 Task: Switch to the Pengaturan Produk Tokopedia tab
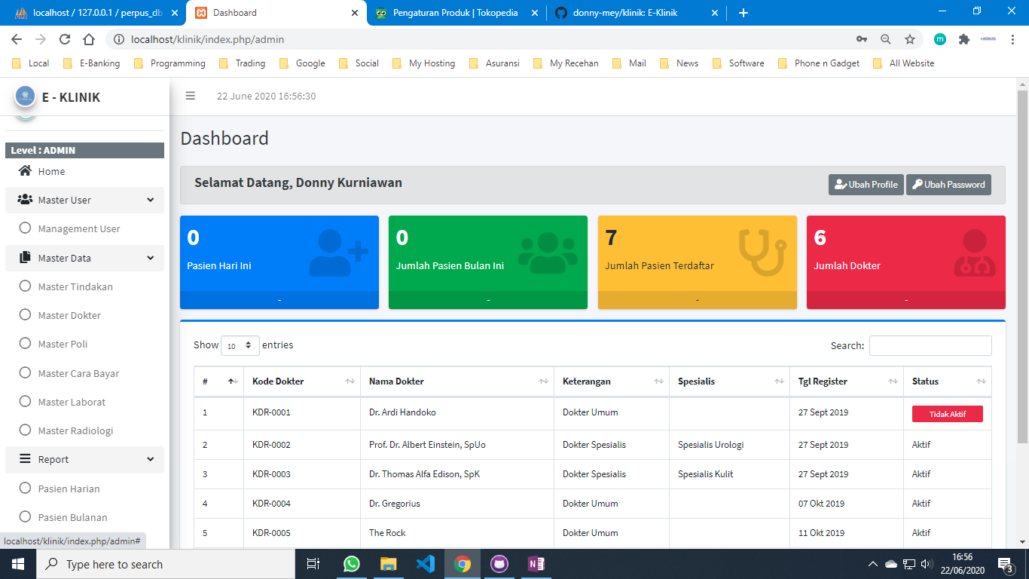[x=455, y=13]
